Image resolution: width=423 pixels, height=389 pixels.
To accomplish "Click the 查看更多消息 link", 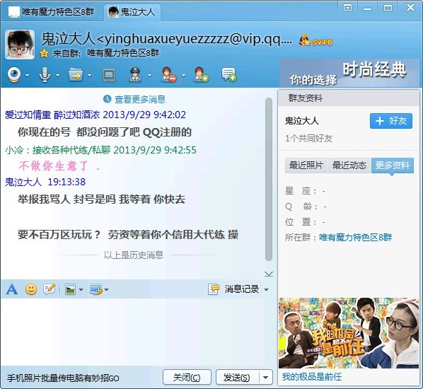I will pyautogui.click(x=140, y=99).
